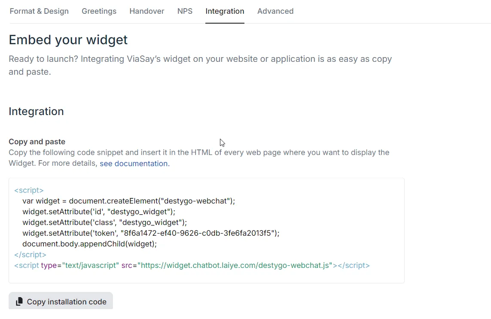Click the setAttribute('class', "destygo_widget") line
This screenshot has height=319, width=491.
pyautogui.click(x=104, y=222)
